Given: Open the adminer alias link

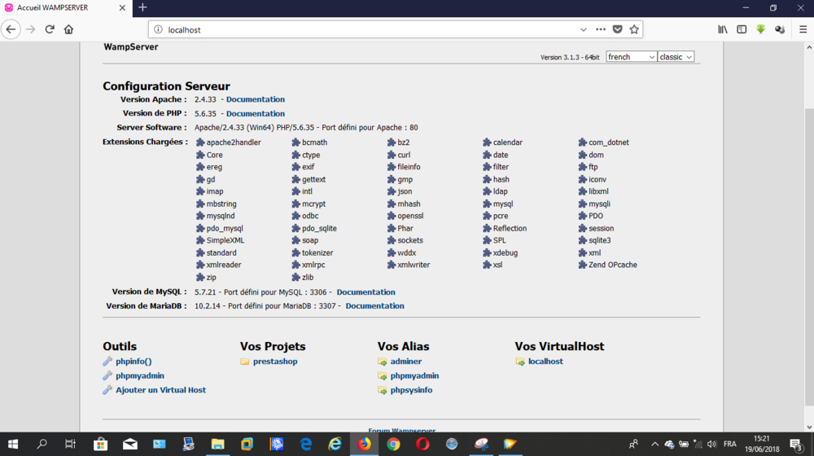Looking at the screenshot, I should [406, 362].
